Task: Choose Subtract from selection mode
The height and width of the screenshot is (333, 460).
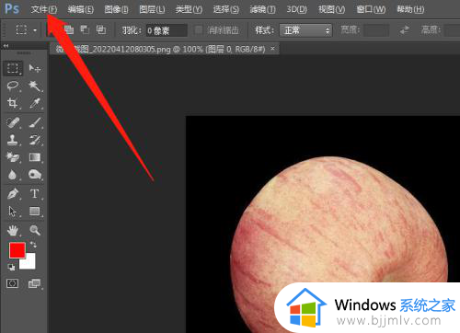Action: coord(85,29)
